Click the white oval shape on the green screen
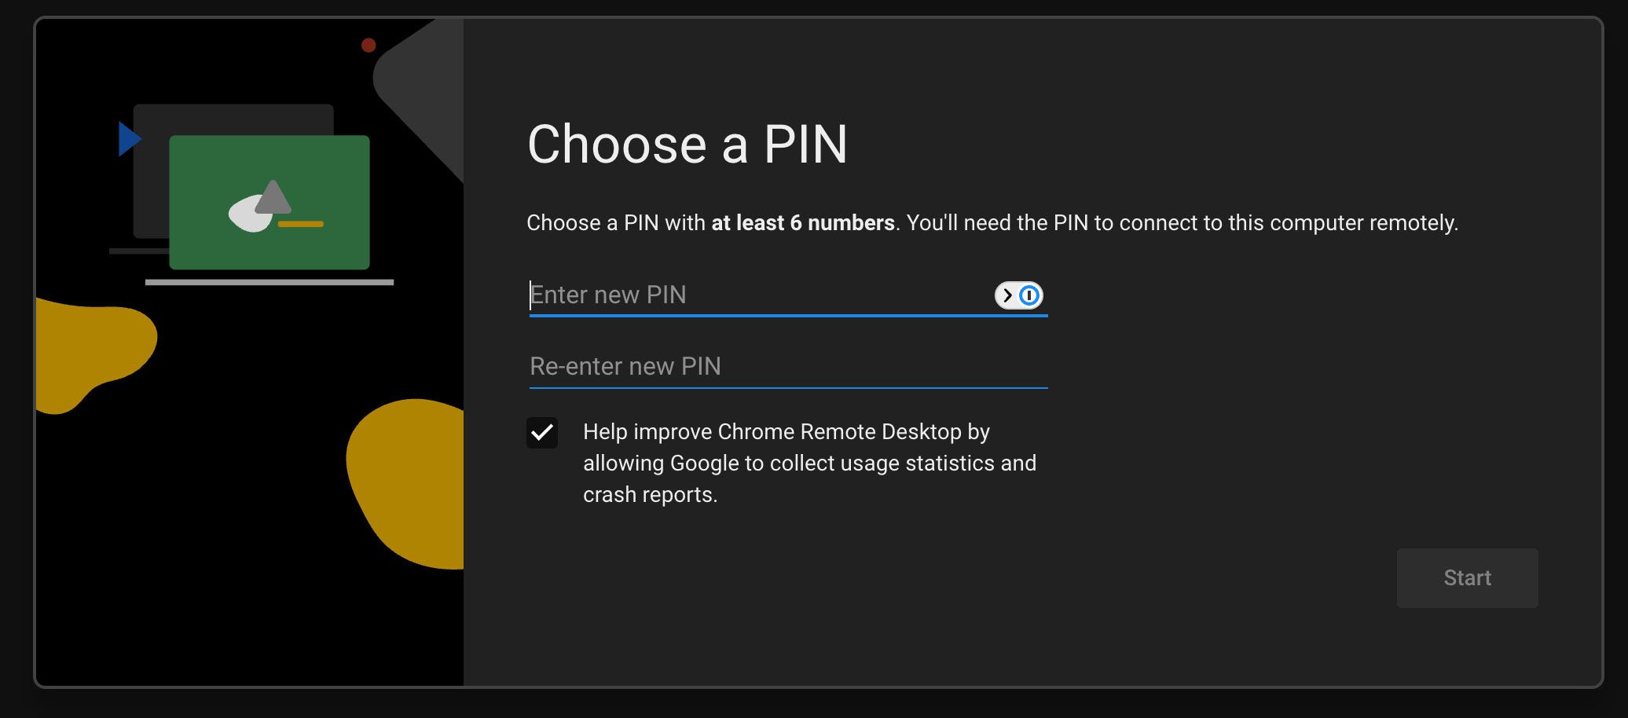1628x718 pixels. pyautogui.click(x=247, y=215)
